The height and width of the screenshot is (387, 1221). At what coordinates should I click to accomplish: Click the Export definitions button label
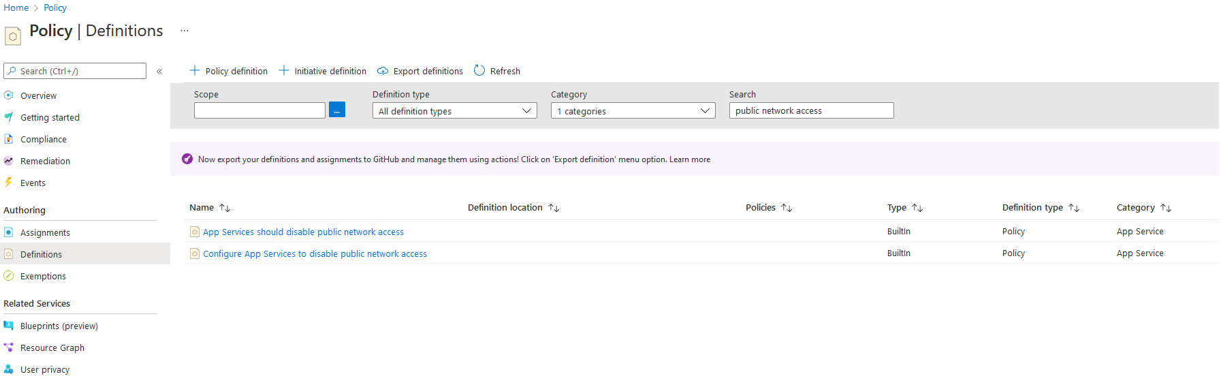pos(428,71)
